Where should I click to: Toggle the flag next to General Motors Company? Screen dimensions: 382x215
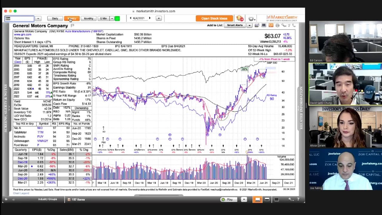[x=72, y=26]
